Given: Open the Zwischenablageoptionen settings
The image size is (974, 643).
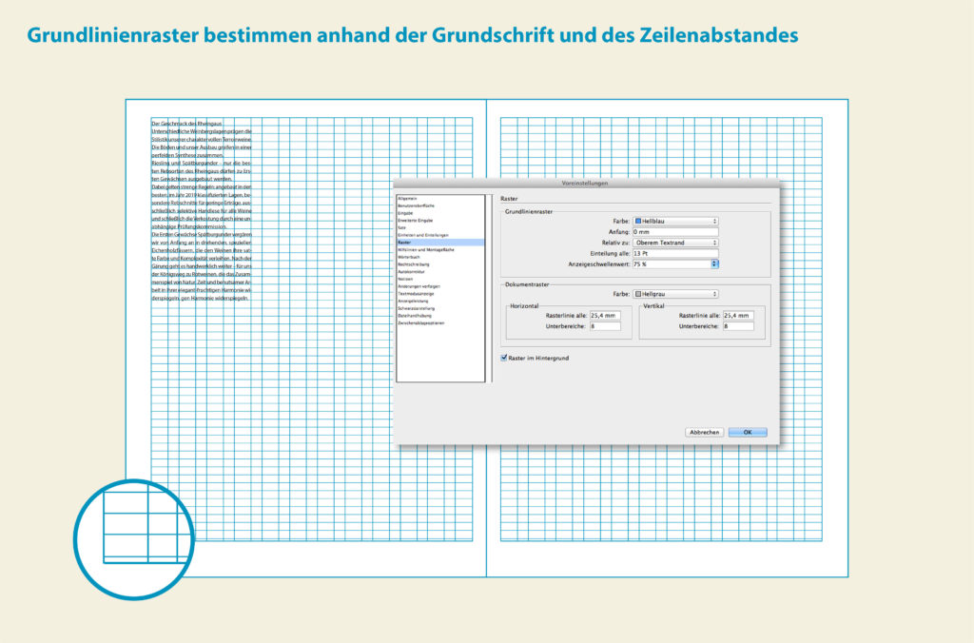Looking at the screenshot, I should pos(420,322).
